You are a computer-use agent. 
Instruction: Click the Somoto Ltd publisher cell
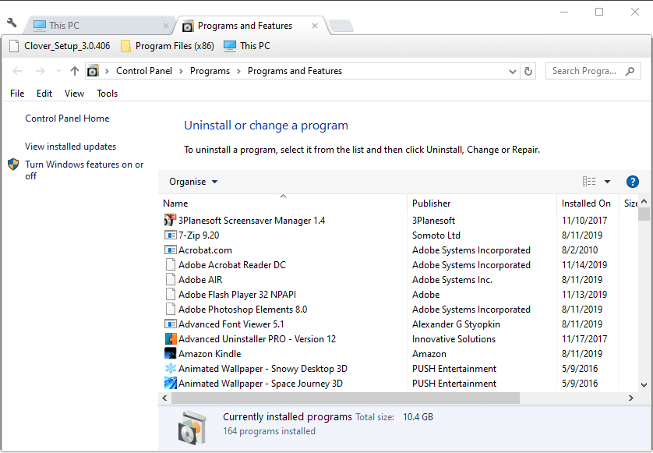tap(436, 235)
